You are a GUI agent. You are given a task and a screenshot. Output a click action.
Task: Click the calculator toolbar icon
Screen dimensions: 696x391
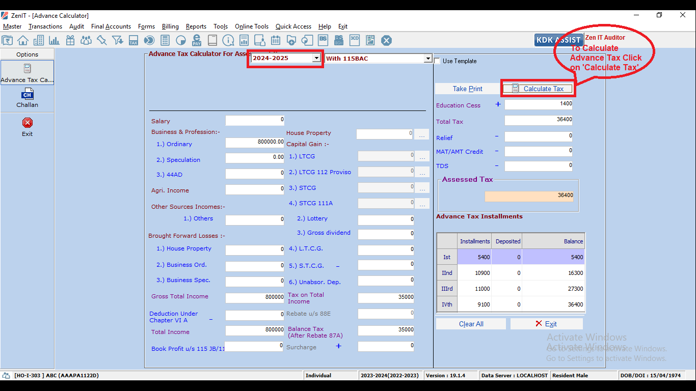coord(165,40)
